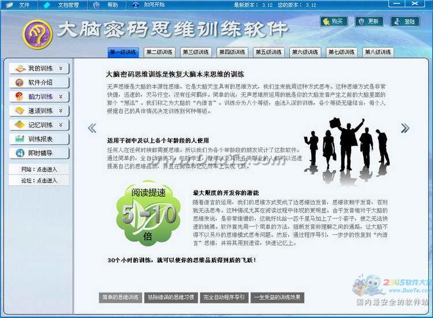Expand the 记忆训练 section chevron

pos(60,125)
